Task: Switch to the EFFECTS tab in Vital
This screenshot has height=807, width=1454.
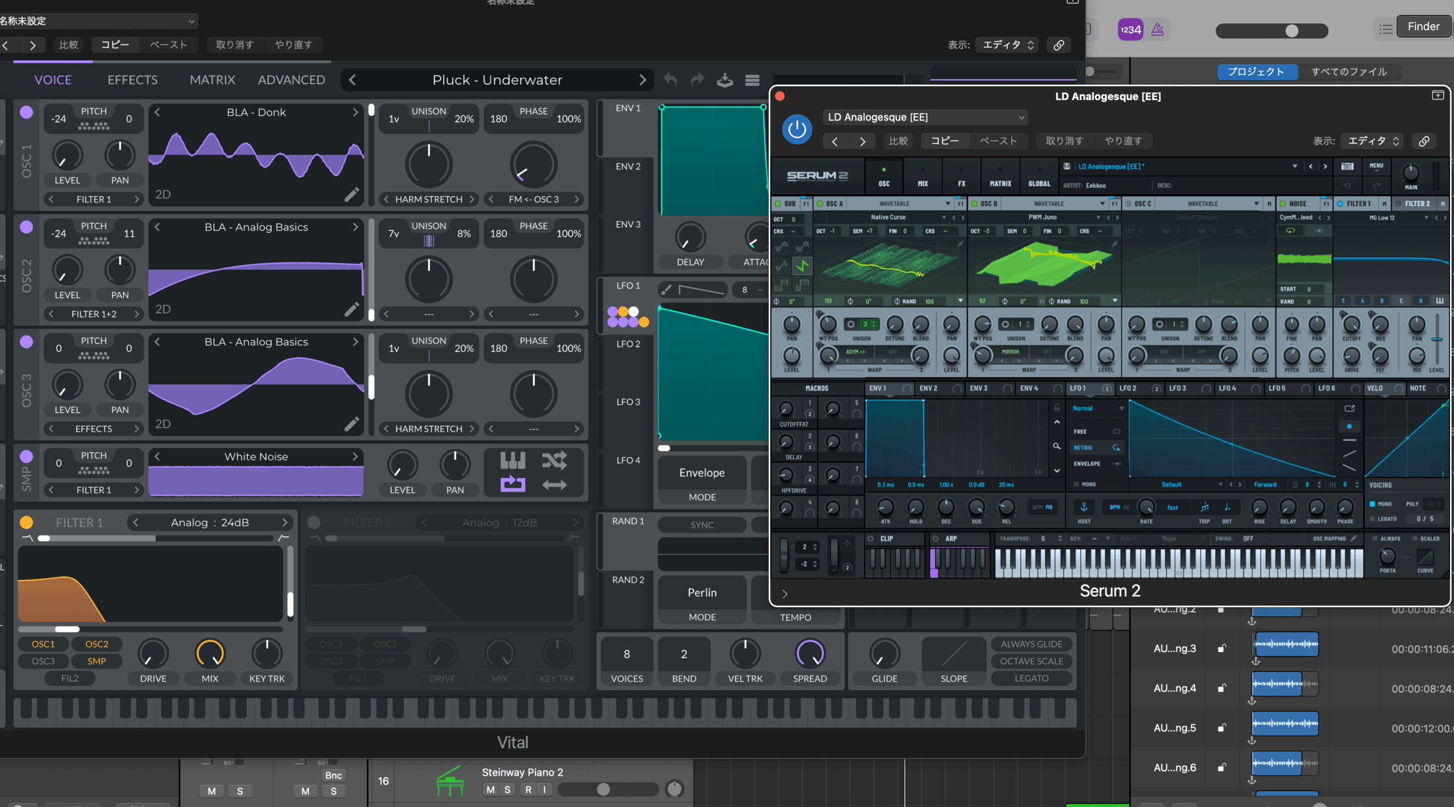Action: (132, 80)
